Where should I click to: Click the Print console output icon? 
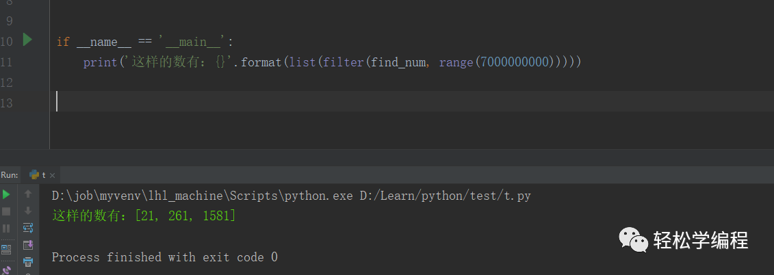coord(28,262)
